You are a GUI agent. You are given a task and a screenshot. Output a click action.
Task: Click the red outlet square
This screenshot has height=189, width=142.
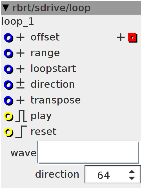click(133, 38)
